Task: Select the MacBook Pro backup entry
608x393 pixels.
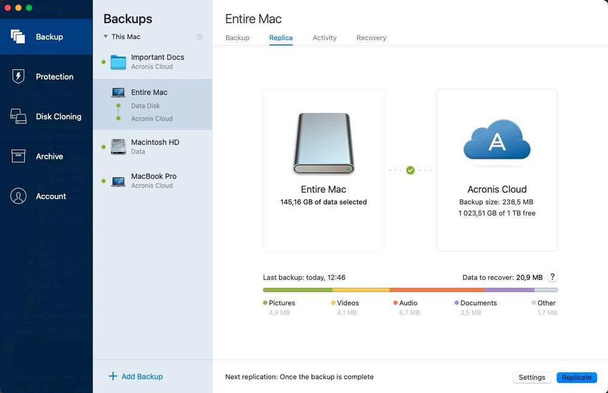Action: (x=153, y=180)
